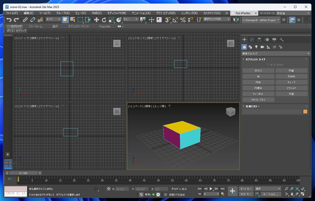Click the ティーポット primitive button
Viewport: 315px width, 201px height.
(258, 94)
